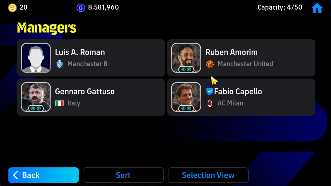Screen dimensions: 331x186
Task: Open Gennaro Gattuso's portrait thumbnail
Action: [x=36, y=97]
